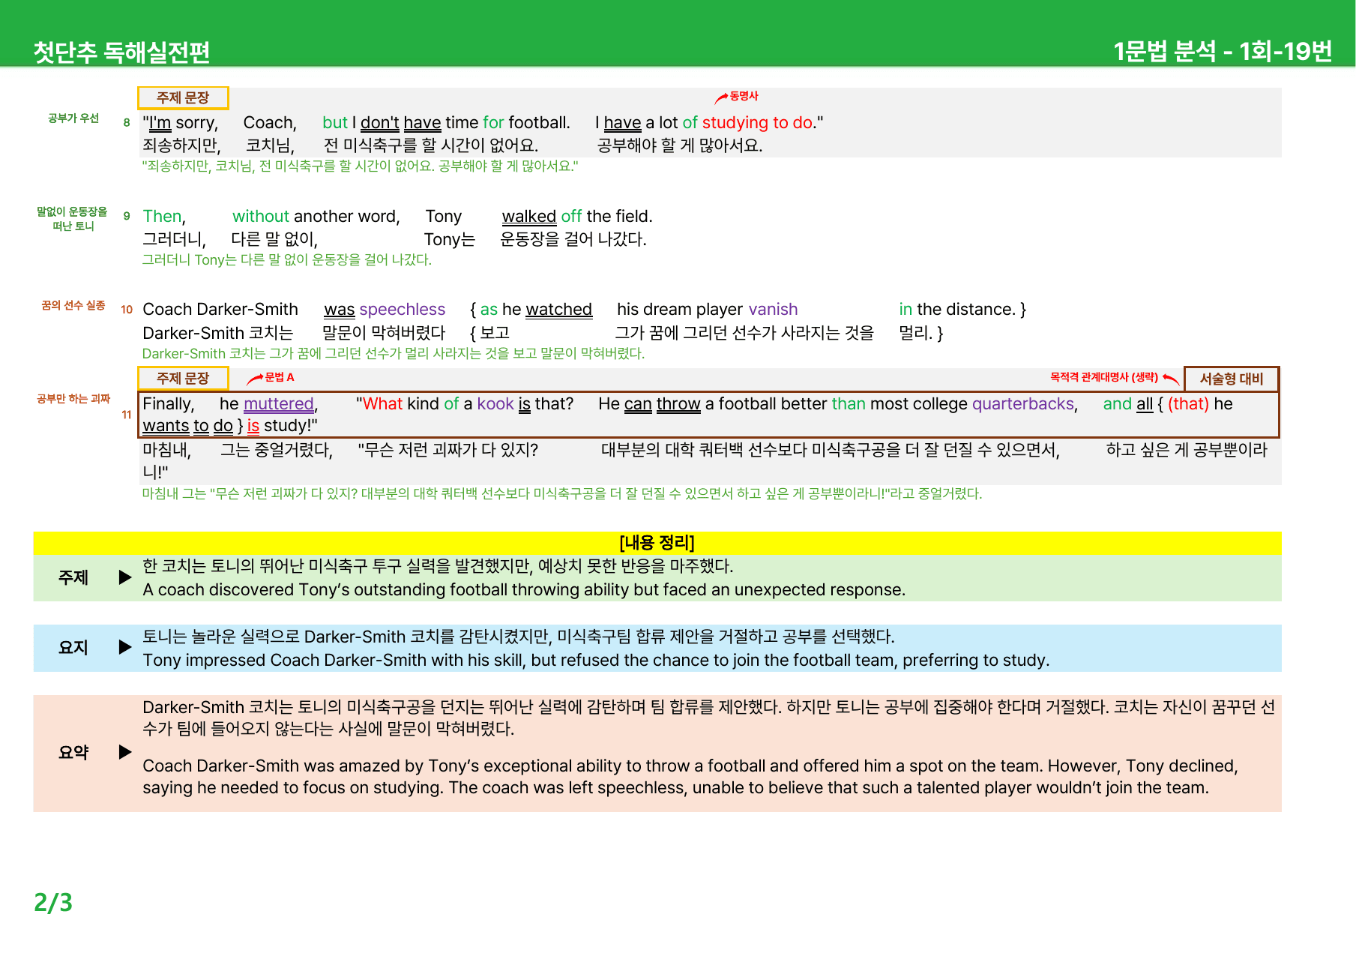This screenshot has height=959, width=1356.
Task: Click the green translation starting '마침내 그는'
Action: pos(562,493)
